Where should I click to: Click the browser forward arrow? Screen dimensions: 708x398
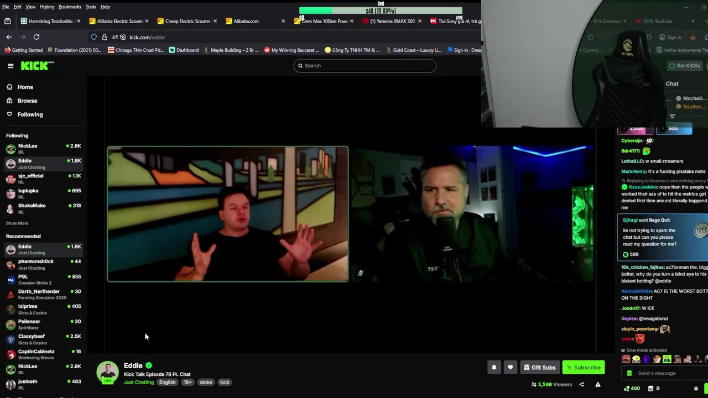point(23,37)
